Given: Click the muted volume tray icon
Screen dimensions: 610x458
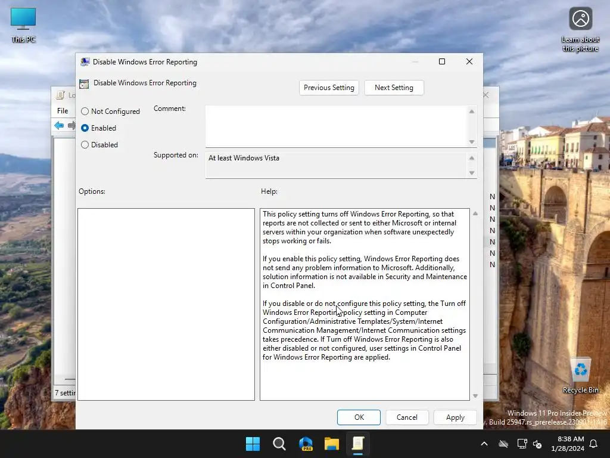Looking at the screenshot, I should 538,444.
